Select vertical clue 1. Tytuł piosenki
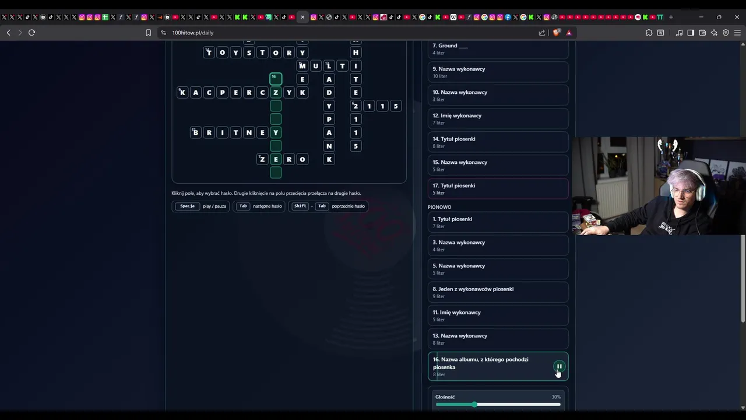The height and width of the screenshot is (420, 746). click(498, 222)
